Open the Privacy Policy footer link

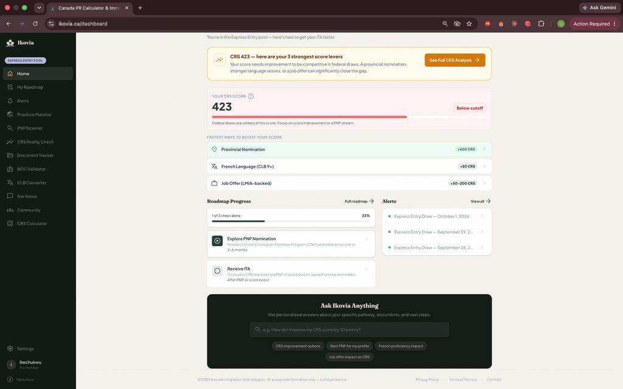427,379
